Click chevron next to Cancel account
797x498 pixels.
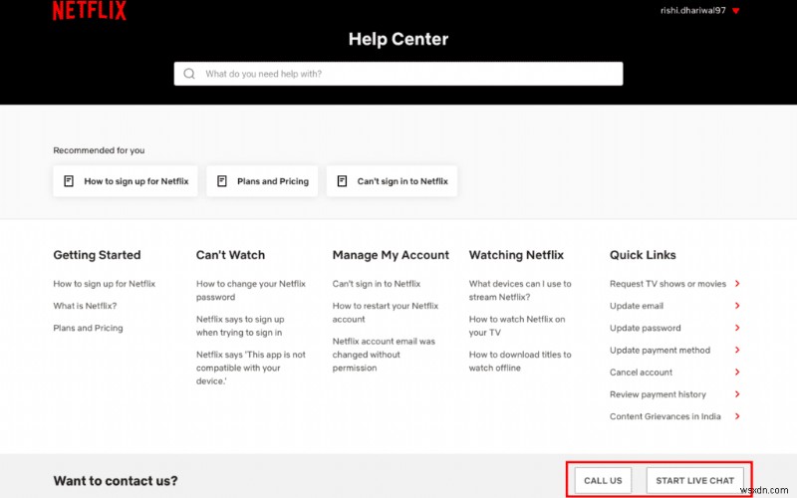[737, 372]
